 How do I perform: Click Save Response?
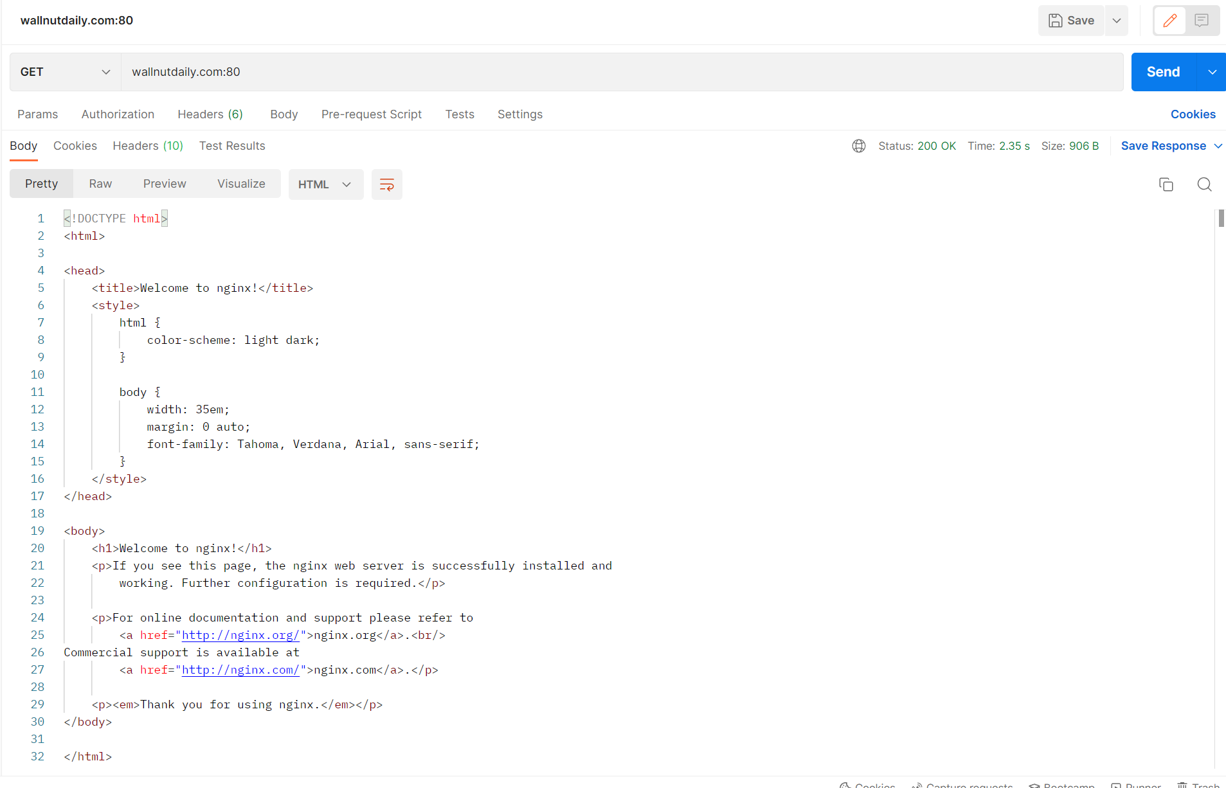(1163, 146)
